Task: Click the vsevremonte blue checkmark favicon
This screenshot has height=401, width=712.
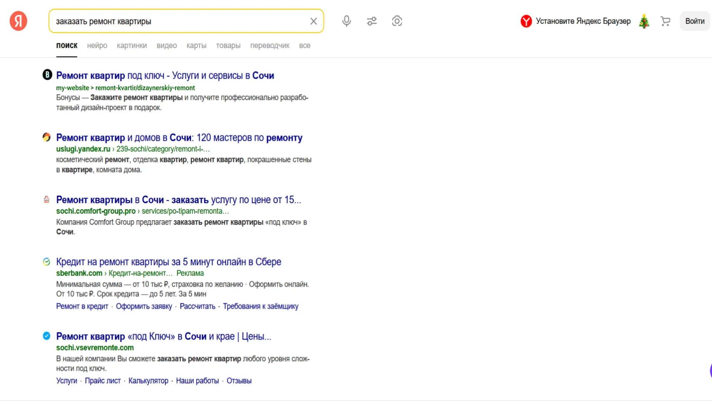Action: [46, 336]
